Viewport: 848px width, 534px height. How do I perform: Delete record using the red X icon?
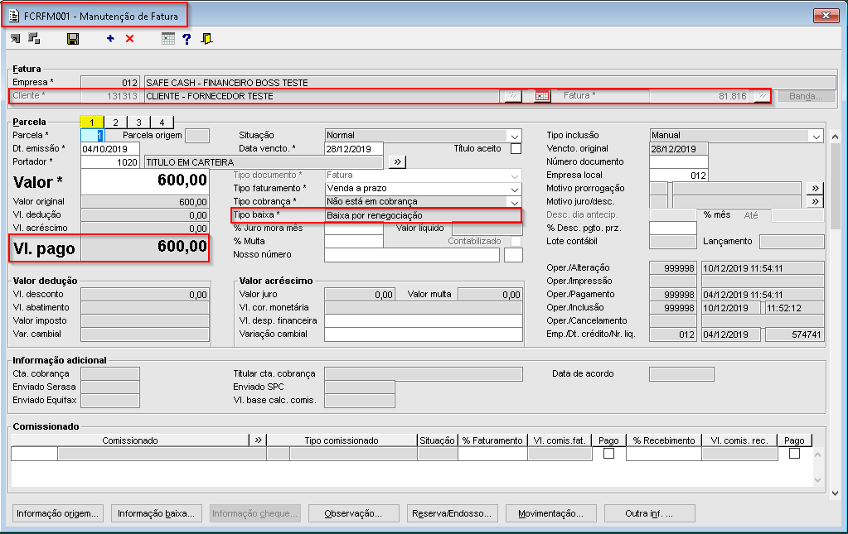[130, 38]
